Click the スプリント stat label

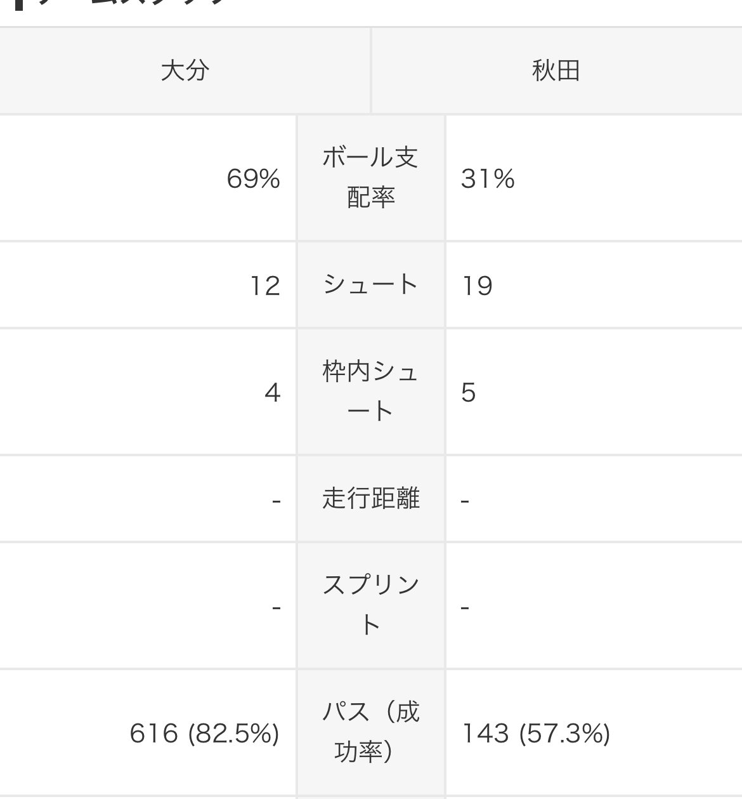(370, 605)
